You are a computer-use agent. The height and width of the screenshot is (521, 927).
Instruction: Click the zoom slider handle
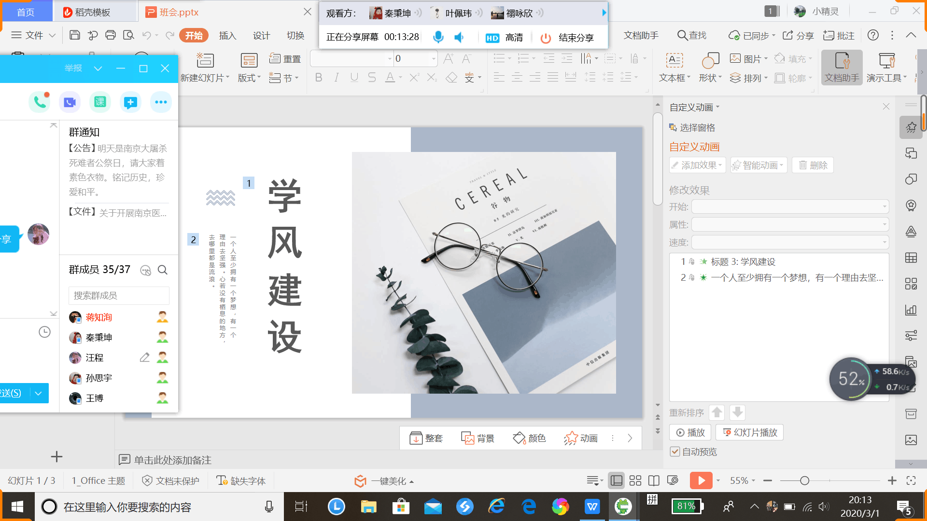pyautogui.click(x=804, y=480)
